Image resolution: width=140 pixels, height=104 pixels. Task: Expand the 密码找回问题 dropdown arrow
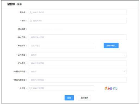pos(125,72)
